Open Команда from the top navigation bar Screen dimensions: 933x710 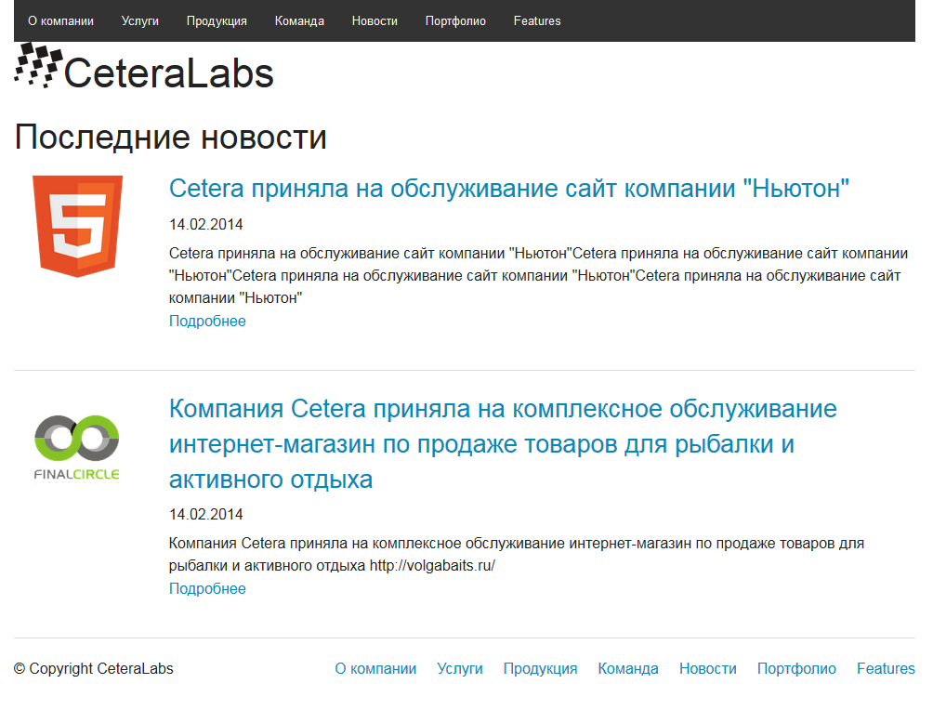click(299, 20)
